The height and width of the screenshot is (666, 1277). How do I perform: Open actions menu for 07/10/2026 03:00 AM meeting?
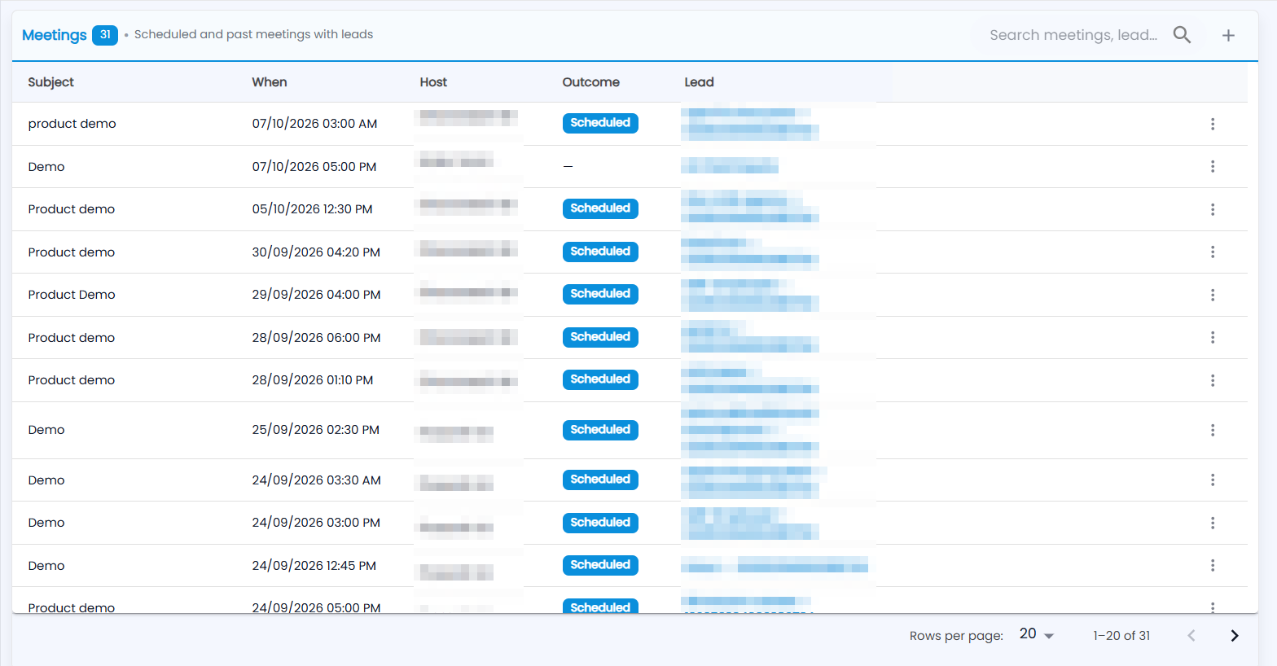pos(1213,124)
